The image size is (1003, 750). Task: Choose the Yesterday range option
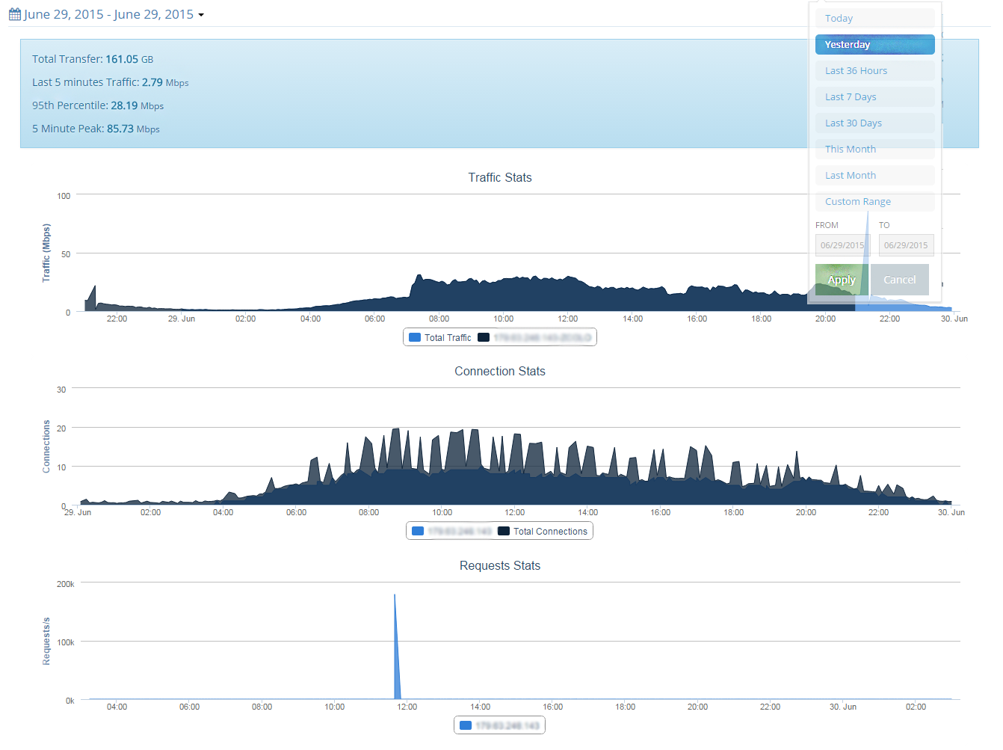[x=875, y=44]
